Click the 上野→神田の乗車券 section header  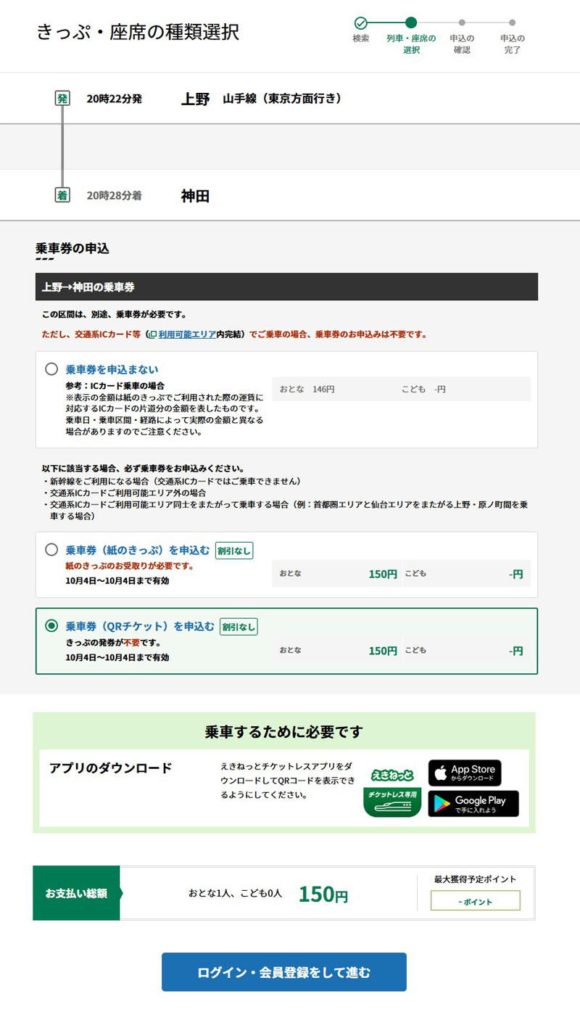point(286,287)
